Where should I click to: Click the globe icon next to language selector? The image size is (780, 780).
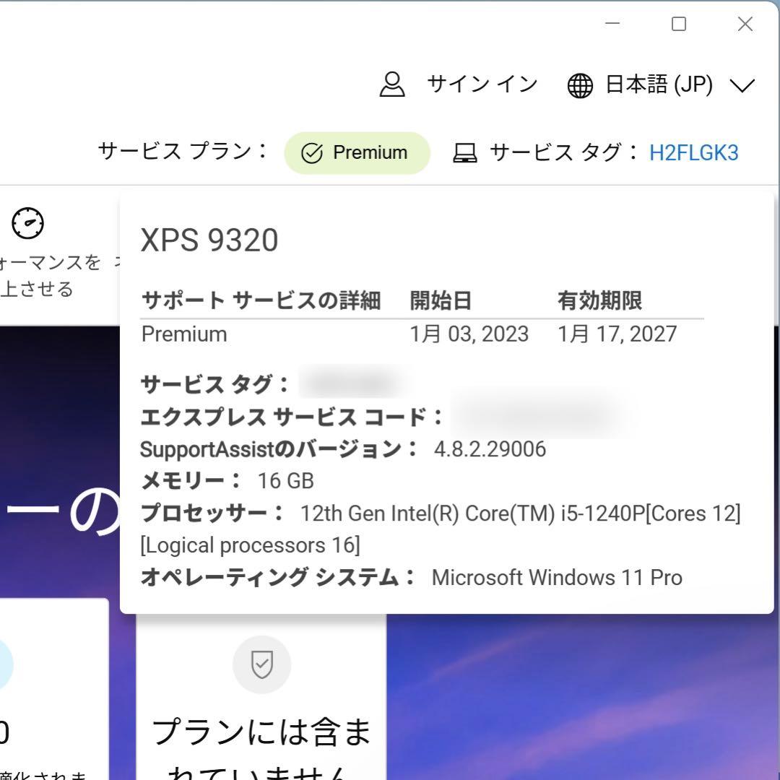[579, 84]
